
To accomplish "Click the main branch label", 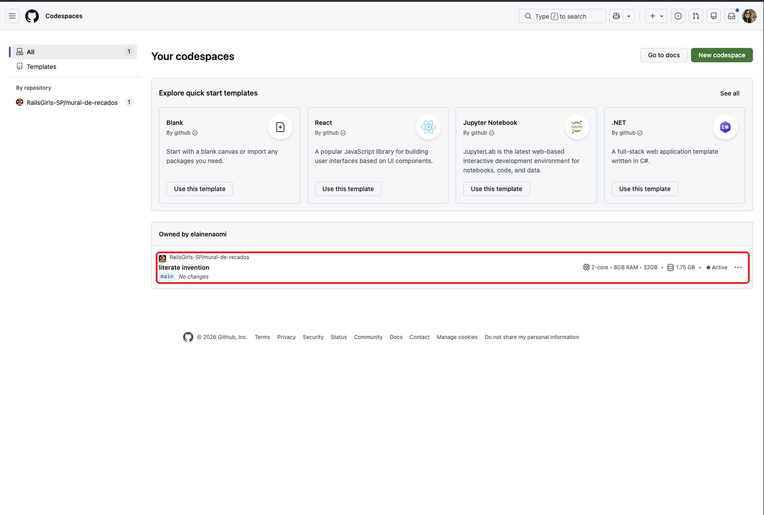I will click(x=167, y=277).
